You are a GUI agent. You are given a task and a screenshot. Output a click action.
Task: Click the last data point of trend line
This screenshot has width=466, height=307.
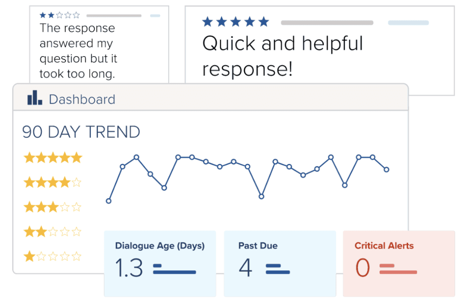[x=386, y=170]
